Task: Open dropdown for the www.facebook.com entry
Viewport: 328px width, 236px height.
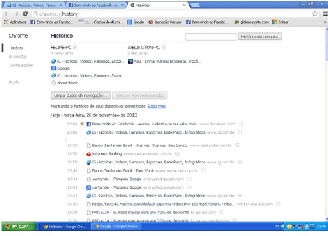Action: [241, 124]
